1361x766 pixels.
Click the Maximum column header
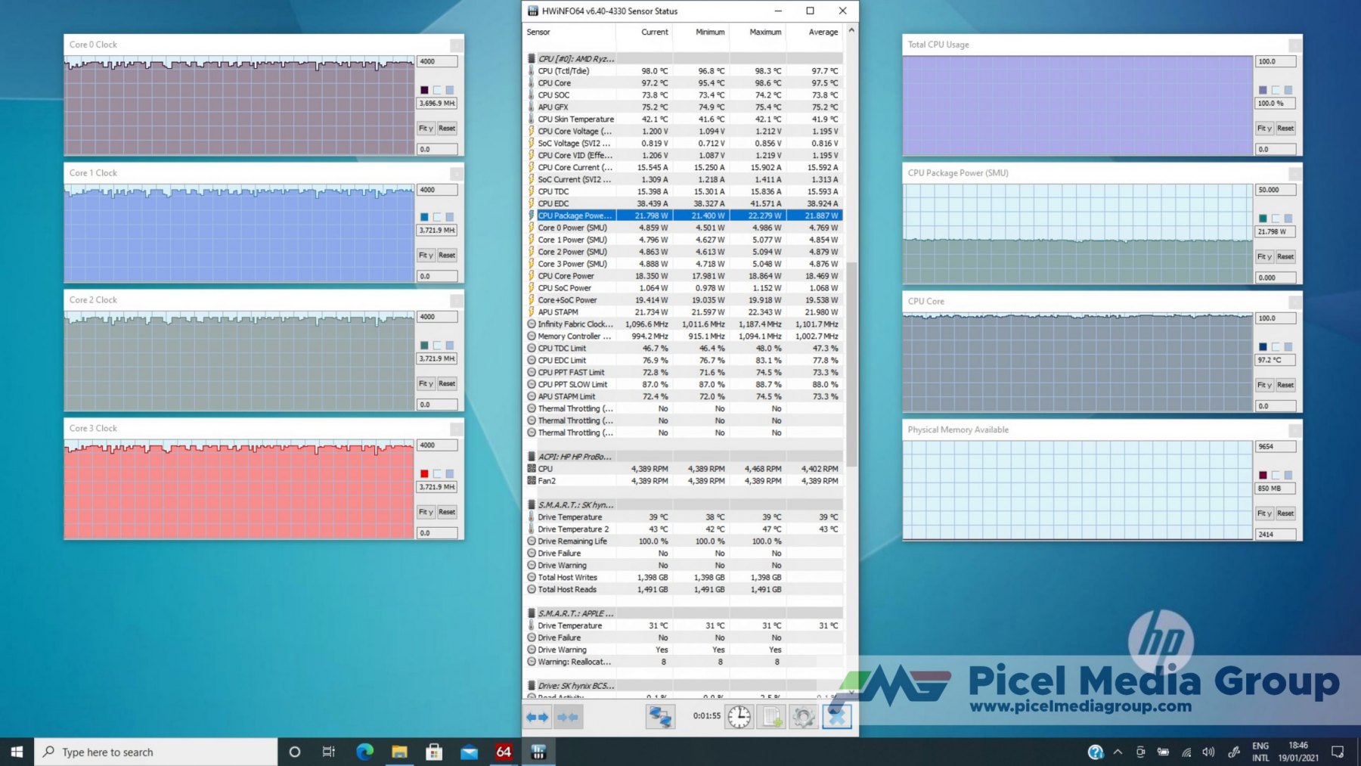[x=764, y=33]
